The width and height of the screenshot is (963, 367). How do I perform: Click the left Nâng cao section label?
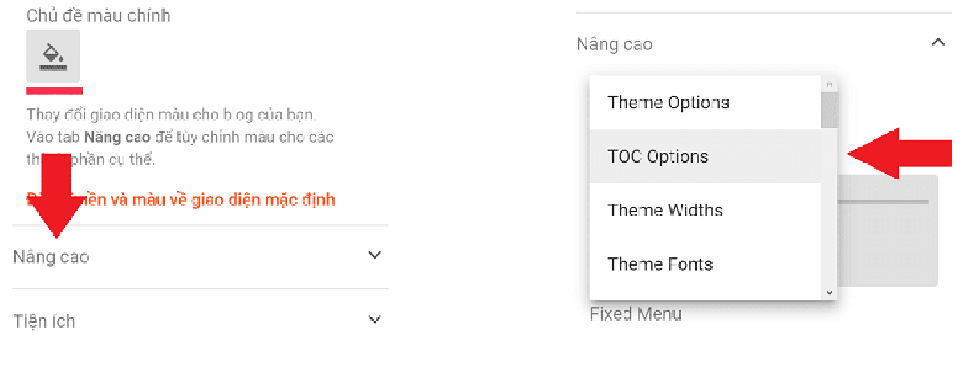point(51,257)
